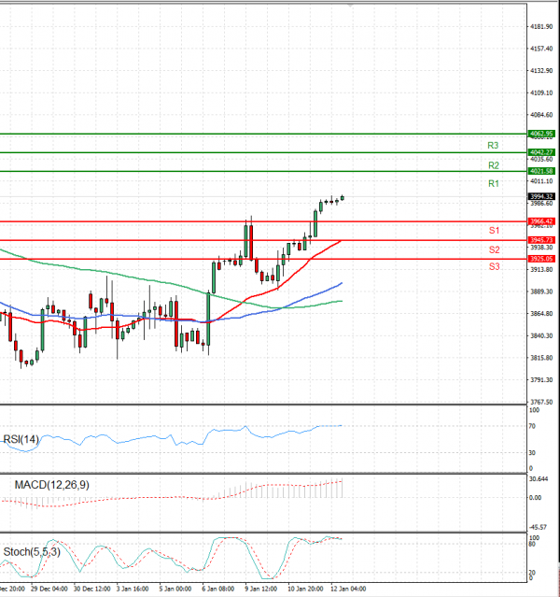This screenshot has height=597, width=560.
Task: Click the S1 support label
Action: [x=494, y=231]
